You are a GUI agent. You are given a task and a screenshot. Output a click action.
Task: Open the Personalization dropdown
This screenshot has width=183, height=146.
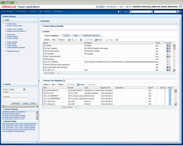(112, 7)
